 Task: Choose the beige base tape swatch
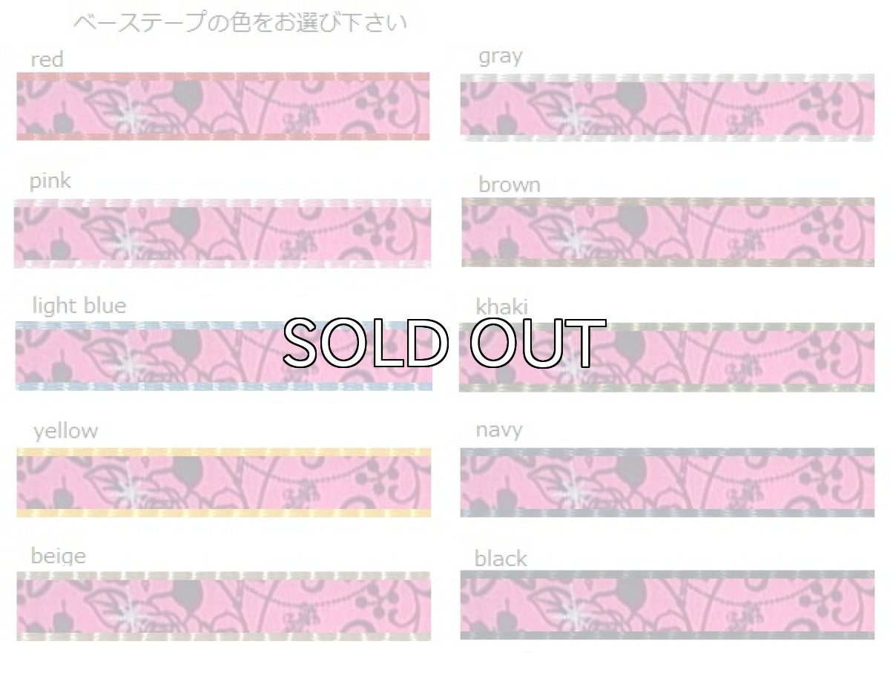tap(222, 605)
